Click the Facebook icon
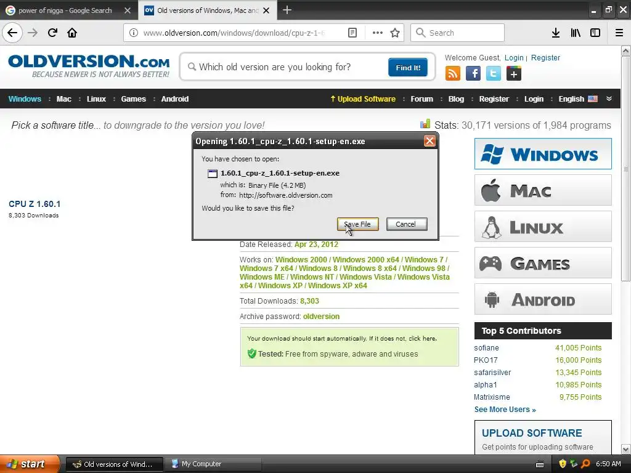The image size is (631, 473). 473,74
